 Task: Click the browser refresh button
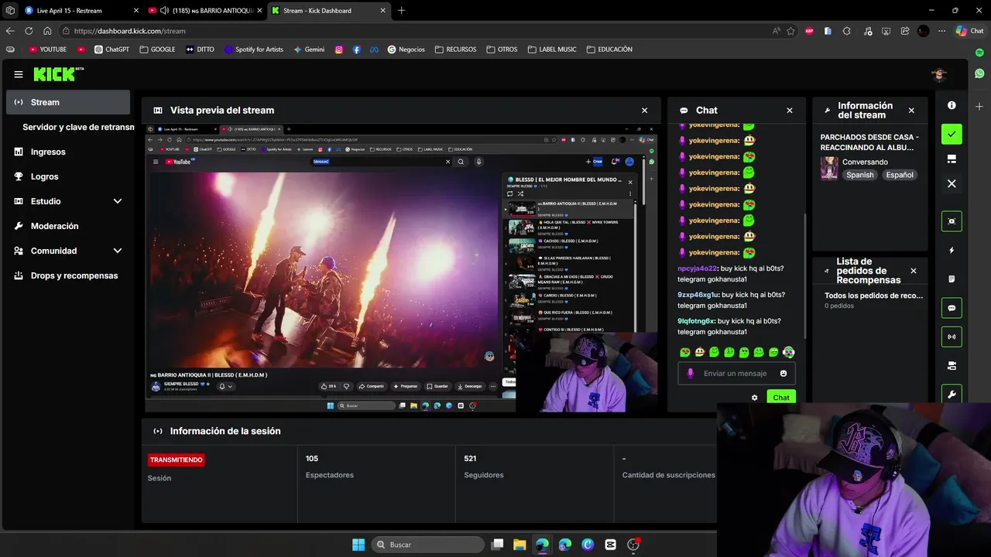click(29, 31)
